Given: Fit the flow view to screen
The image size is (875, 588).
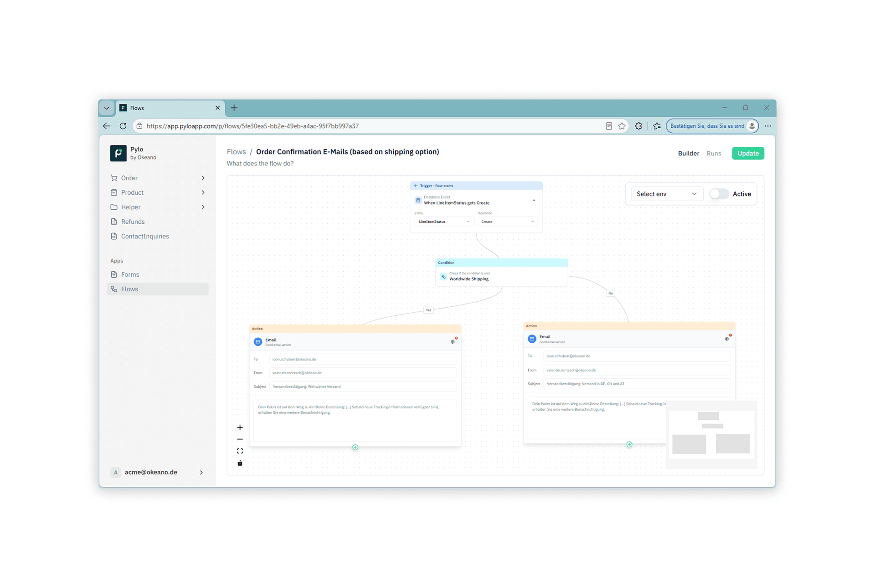Looking at the screenshot, I should [x=240, y=451].
